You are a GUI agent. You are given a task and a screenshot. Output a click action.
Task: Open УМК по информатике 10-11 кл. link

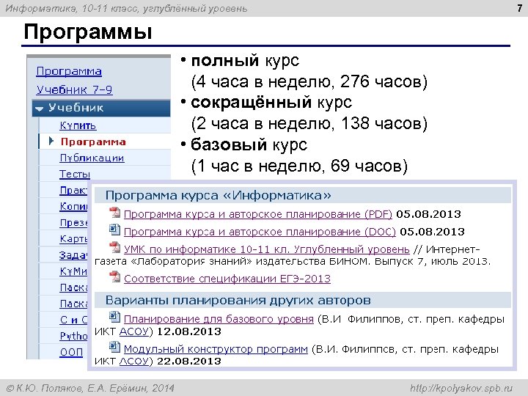pyautogui.click(x=267, y=249)
